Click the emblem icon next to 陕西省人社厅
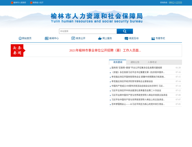The image size is (192, 147). coord(31,3)
